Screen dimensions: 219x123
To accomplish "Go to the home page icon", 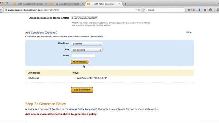I will click(x=205, y=10).
